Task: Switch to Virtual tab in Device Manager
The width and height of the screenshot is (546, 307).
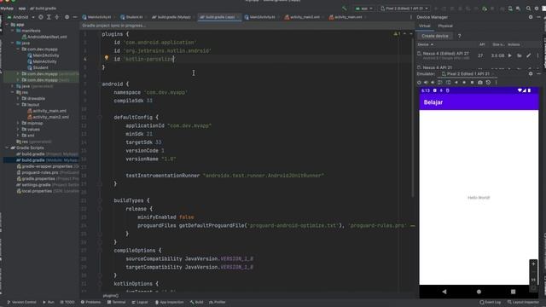Action: [425, 26]
